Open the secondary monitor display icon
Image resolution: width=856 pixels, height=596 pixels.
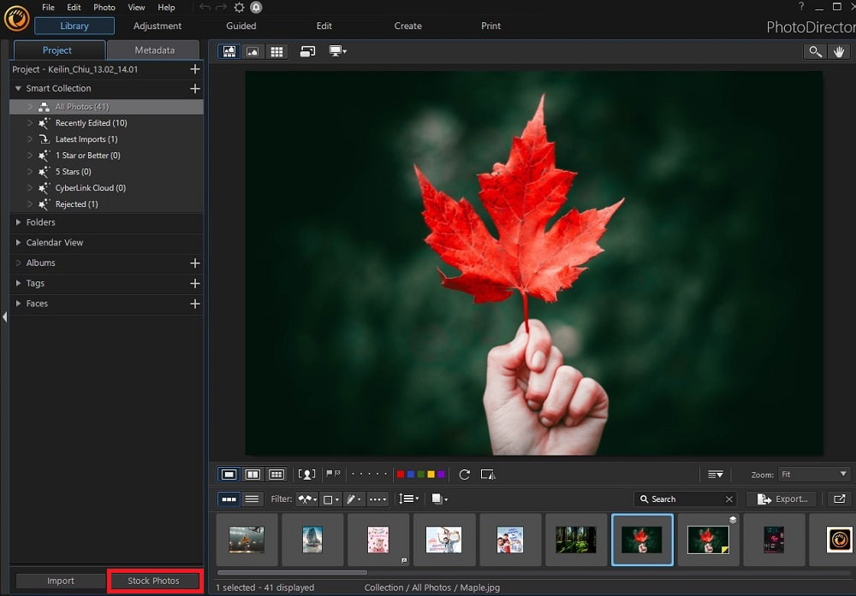tap(334, 51)
